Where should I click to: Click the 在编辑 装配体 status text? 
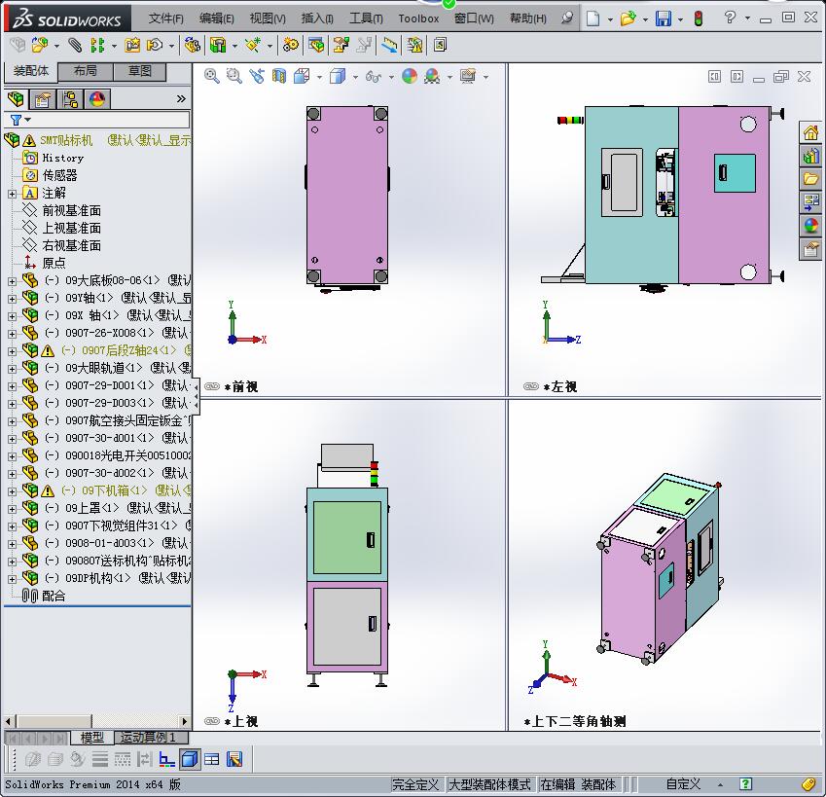coord(578,784)
